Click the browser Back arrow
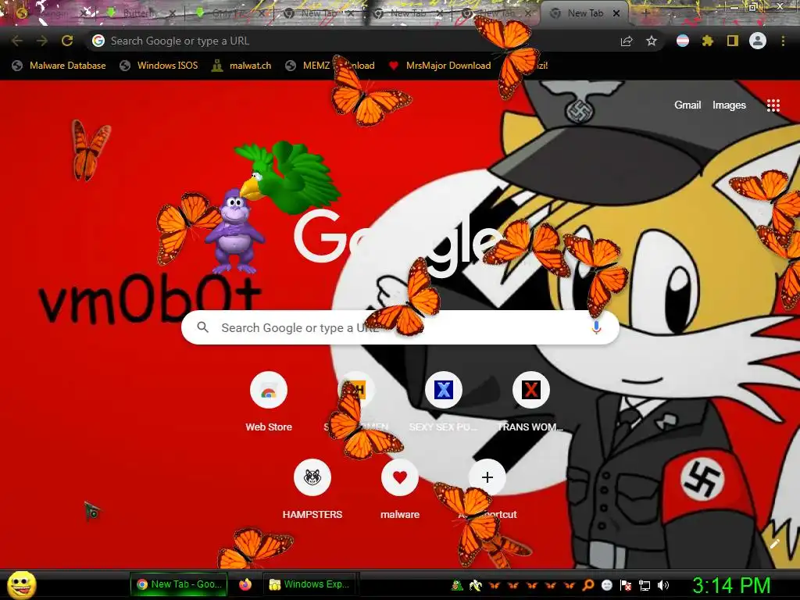 coord(17,41)
